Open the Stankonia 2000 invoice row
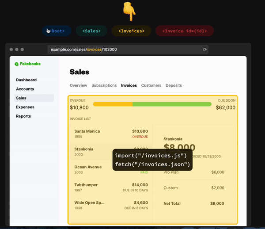The width and height of the screenshot is (265, 229). tap(111, 152)
